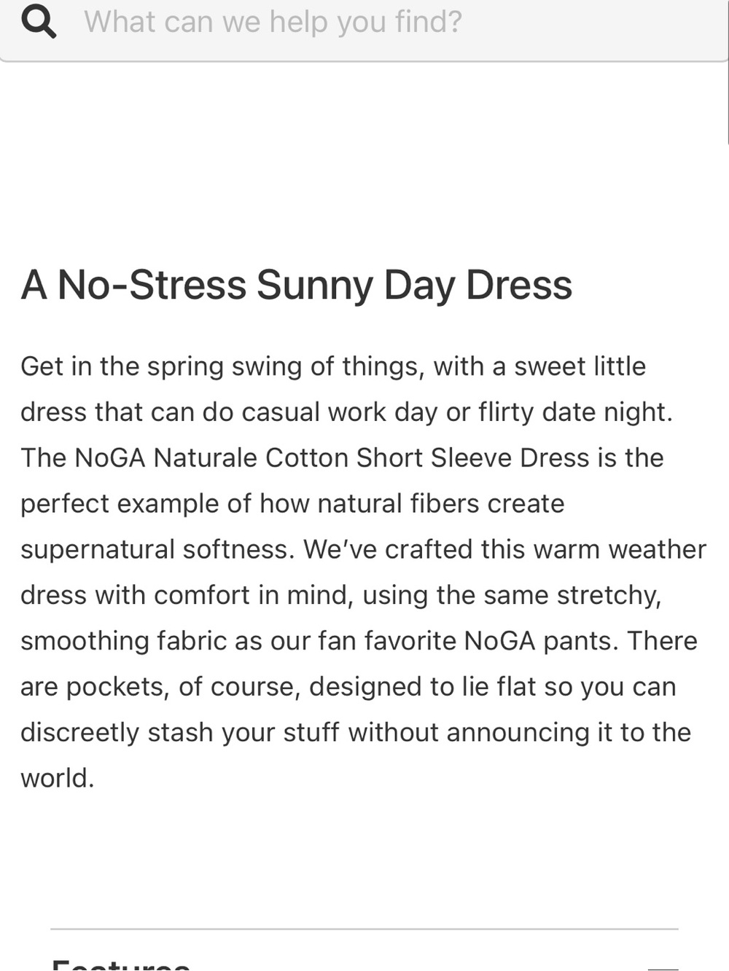The width and height of the screenshot is (729, 971).
Task: Click the divider line above Features
Action: pyautogui.click(x=364, y=929)
